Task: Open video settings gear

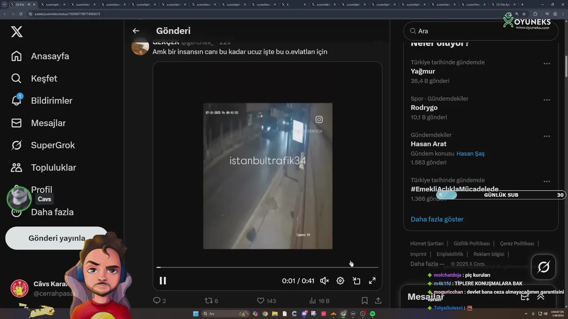Action: (x=340, y=280)
